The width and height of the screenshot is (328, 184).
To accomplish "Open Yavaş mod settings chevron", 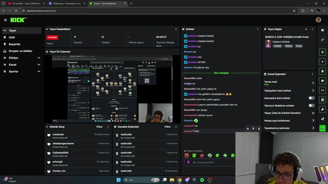I will tap(313, 83).
